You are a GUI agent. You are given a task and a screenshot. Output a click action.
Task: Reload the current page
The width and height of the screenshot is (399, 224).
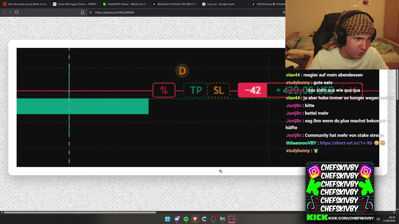click(17, 12)
